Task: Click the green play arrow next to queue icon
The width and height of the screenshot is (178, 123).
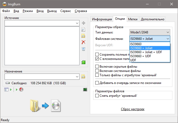Action: tap(11, 90)
